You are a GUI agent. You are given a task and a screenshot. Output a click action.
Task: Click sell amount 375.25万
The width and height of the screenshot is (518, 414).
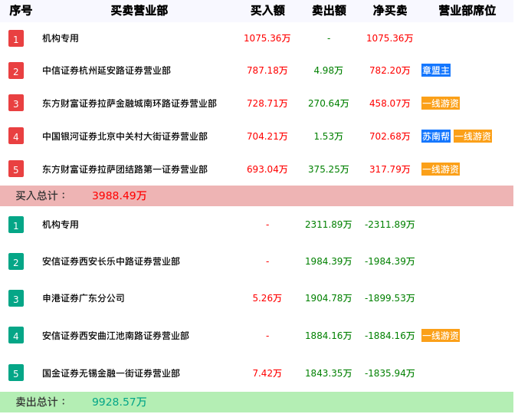tap(329, 169)
